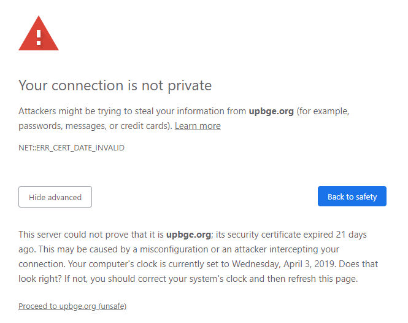The width and height of the screenshot is (408, 323).
Task: Follow the Proceed to upbge.org (unsafe) link
Action: click(x=72, y=306)
